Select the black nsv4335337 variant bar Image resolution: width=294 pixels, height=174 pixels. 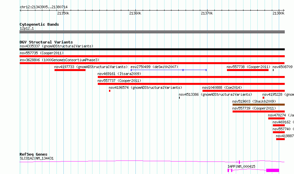point(152,49)
